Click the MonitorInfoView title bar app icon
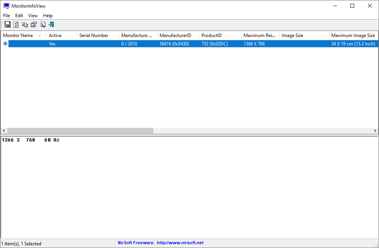The width and height of the screenshot is (379, 248). pyautogui.click(x=6, y=6)
